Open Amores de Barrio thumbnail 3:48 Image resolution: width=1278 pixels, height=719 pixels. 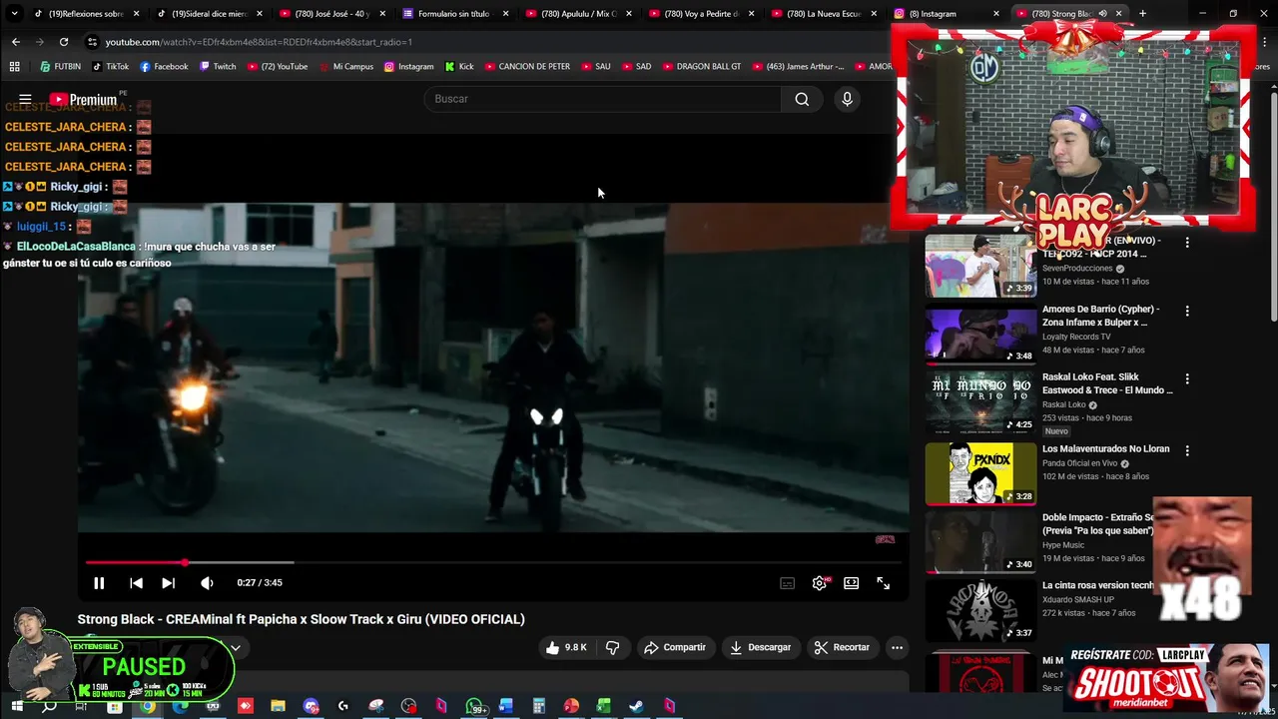click(x=980, y=334)
